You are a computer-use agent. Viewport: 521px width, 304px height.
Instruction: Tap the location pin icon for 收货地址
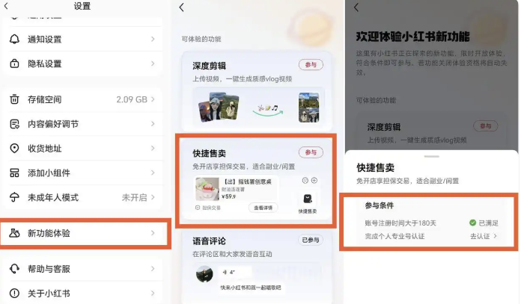[14, 148]
